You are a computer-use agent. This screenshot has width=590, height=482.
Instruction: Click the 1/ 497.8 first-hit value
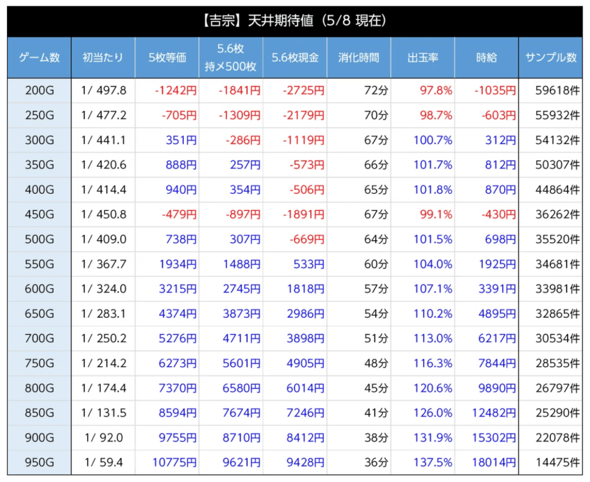click(x=104, y=91)
